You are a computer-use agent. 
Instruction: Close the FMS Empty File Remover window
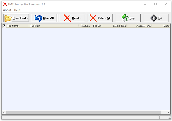tap(166, 4)
